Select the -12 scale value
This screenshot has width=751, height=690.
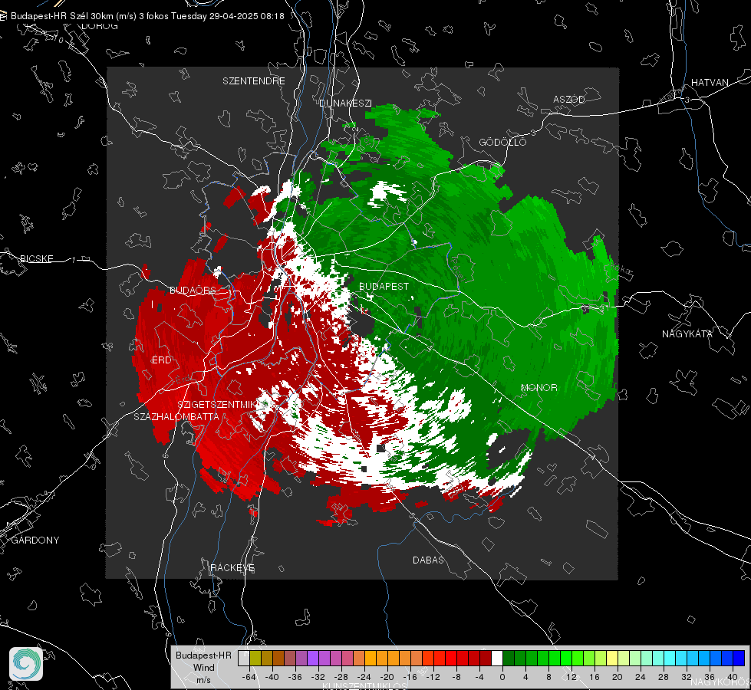click(433, 677)
